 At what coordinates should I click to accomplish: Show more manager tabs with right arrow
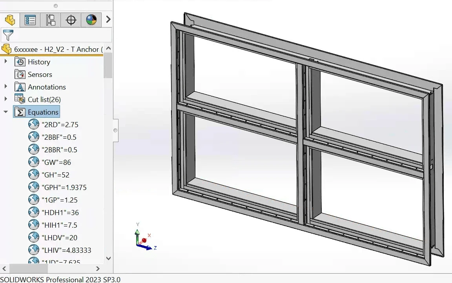pyautogui.click(x=108, y=20)
